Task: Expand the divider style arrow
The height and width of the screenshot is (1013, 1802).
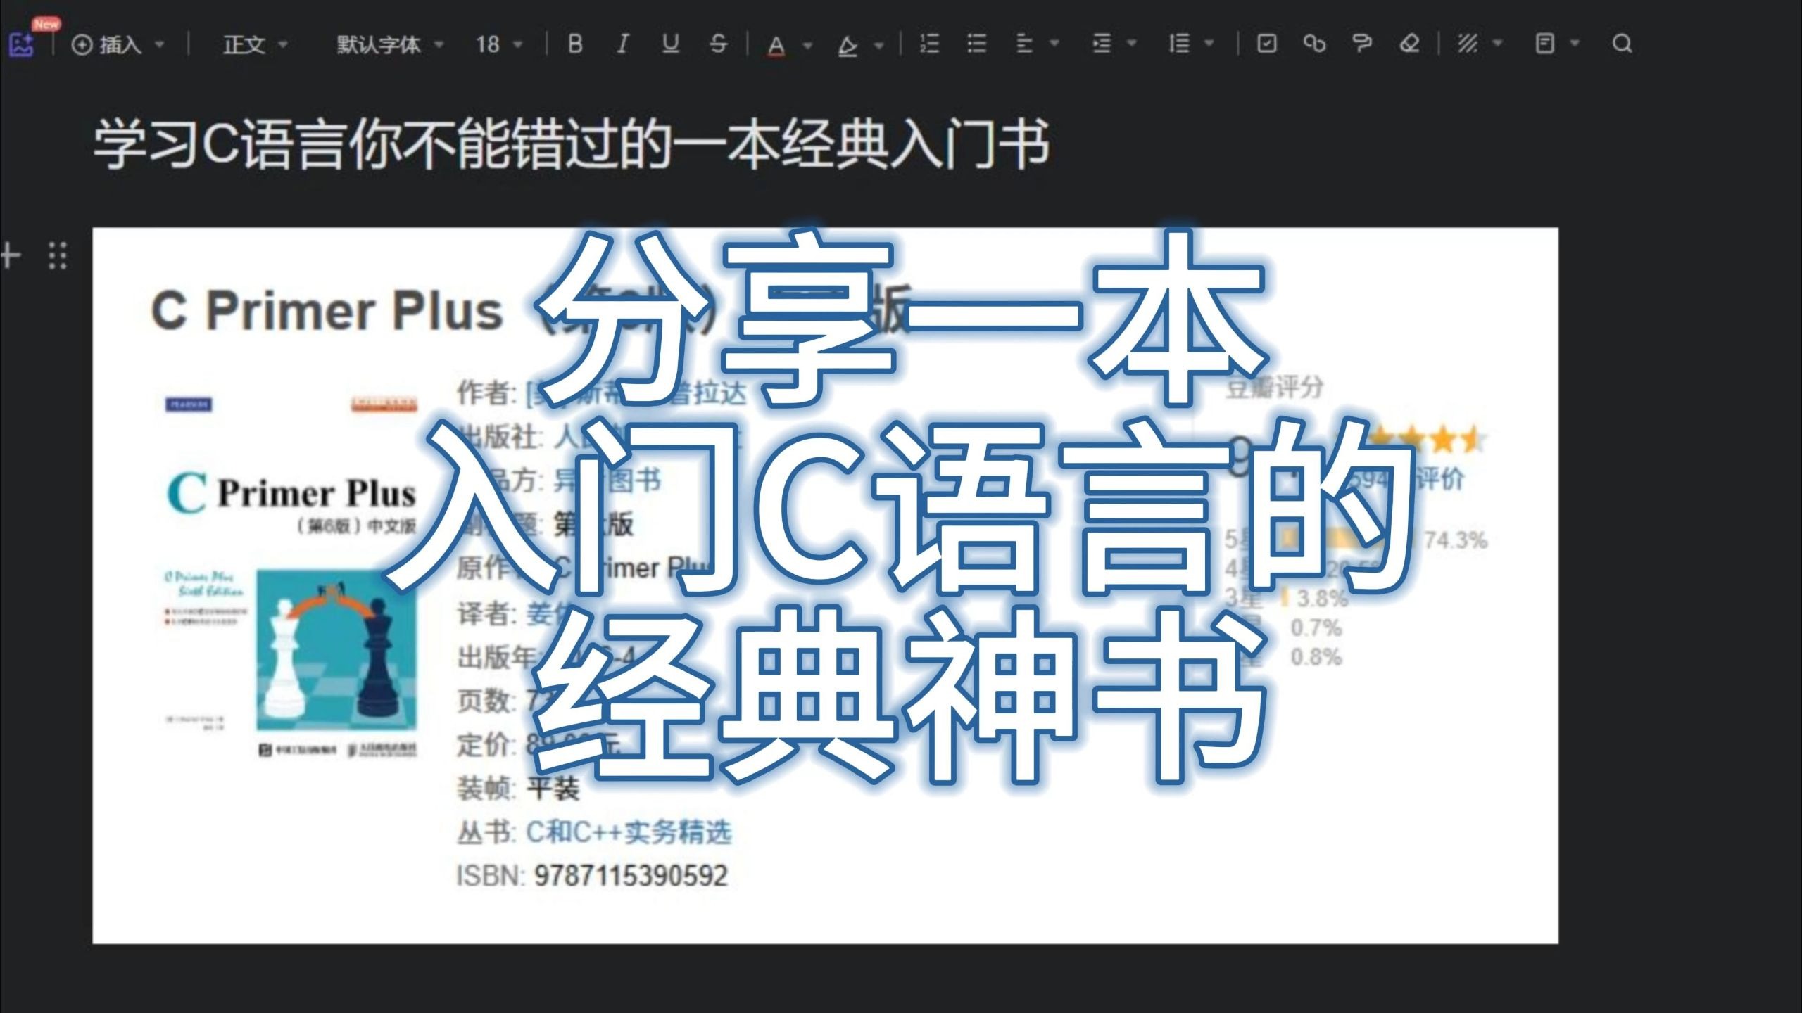Action: coord(1498,44)
